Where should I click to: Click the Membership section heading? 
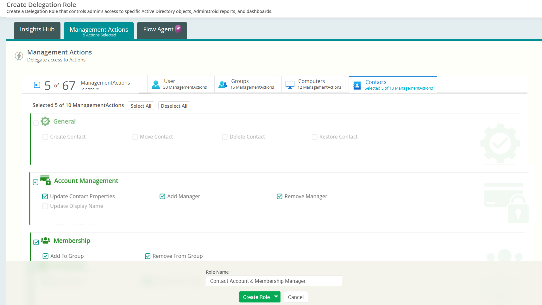click(x=72, y=241)
